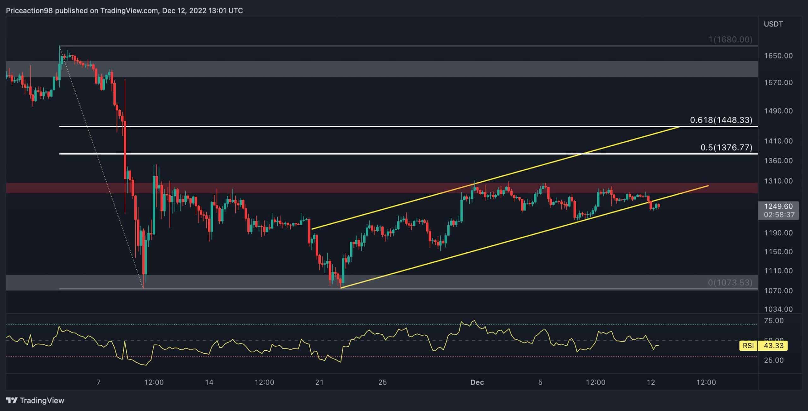Click the 21 date on time axis
Screen dimensions: 808x411
[319, 382]
